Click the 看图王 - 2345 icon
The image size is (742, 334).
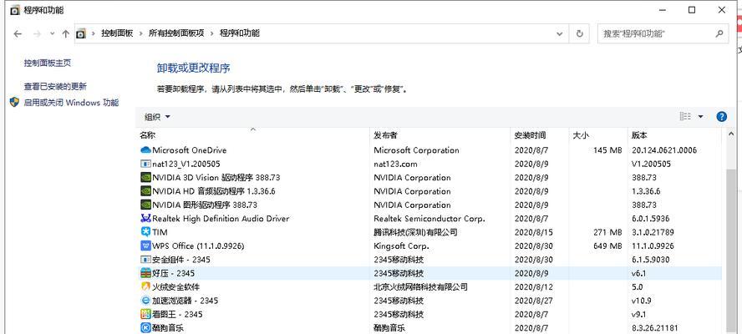[145, 314]
